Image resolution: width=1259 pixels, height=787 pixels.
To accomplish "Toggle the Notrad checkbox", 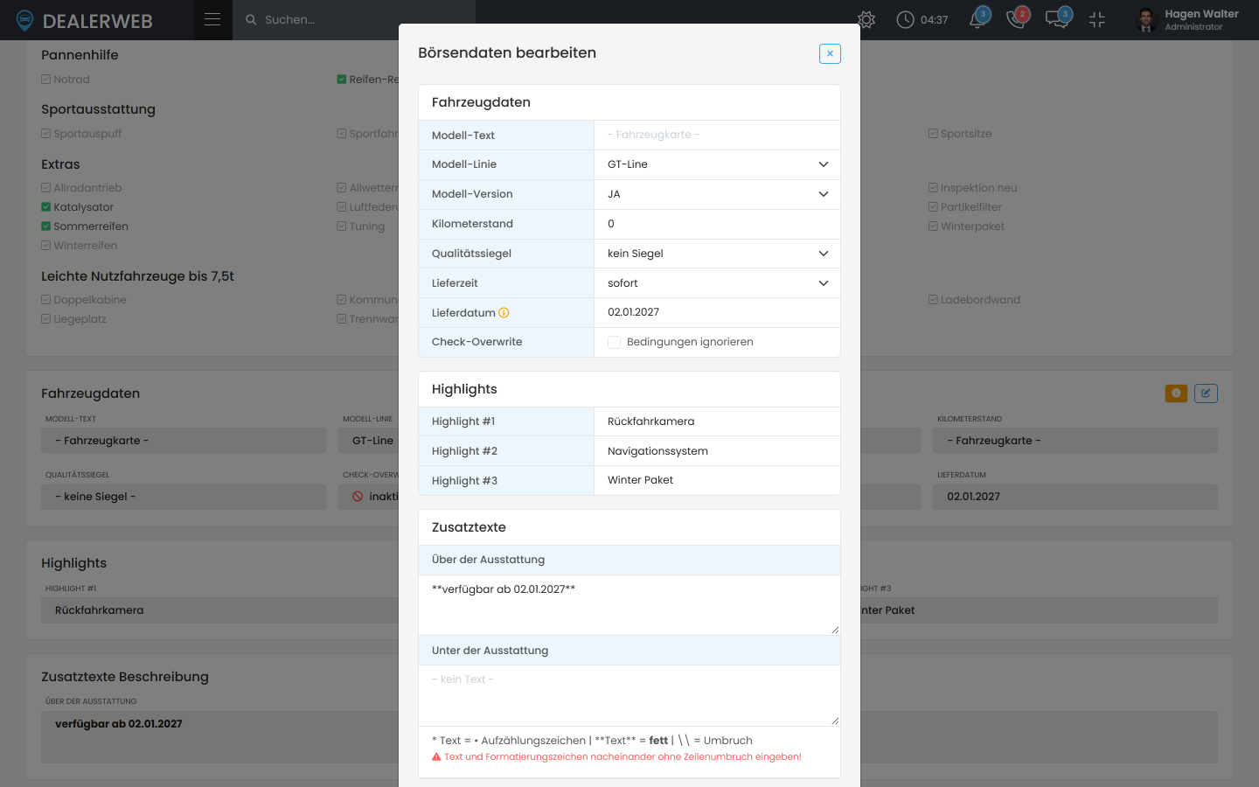I will click(45, 80).
